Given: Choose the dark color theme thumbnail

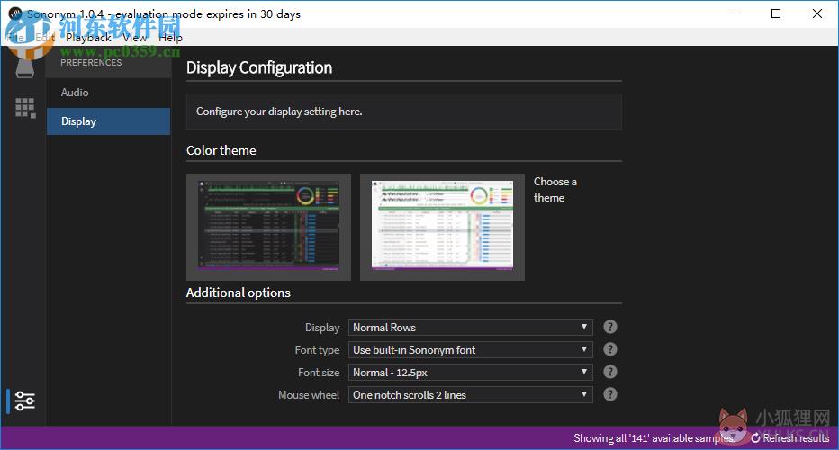Looking at the screenshot, I should pyautogui.click(x=268, y=227).
